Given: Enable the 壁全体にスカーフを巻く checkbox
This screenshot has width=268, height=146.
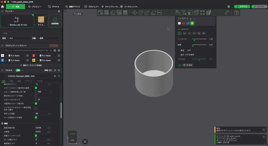Looking at the screenshot, I should (x=36, y=96).
